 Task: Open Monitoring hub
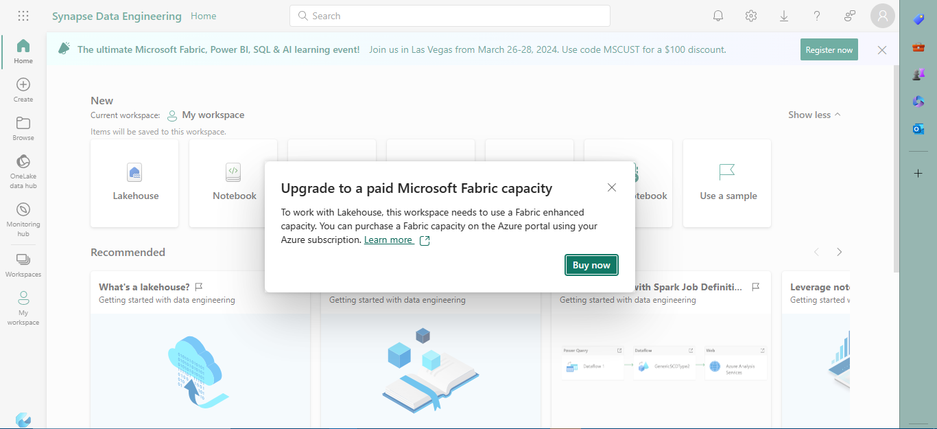[x=23, y=220]
